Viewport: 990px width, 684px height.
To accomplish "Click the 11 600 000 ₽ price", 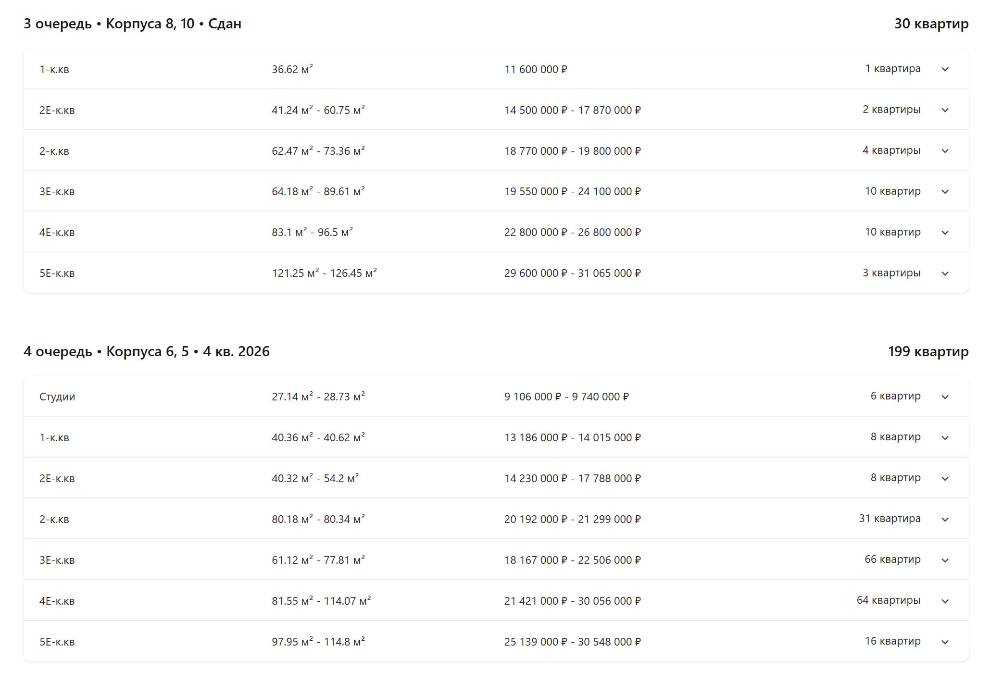I will point(536,69).
